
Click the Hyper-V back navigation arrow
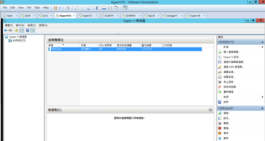point(5,31)
